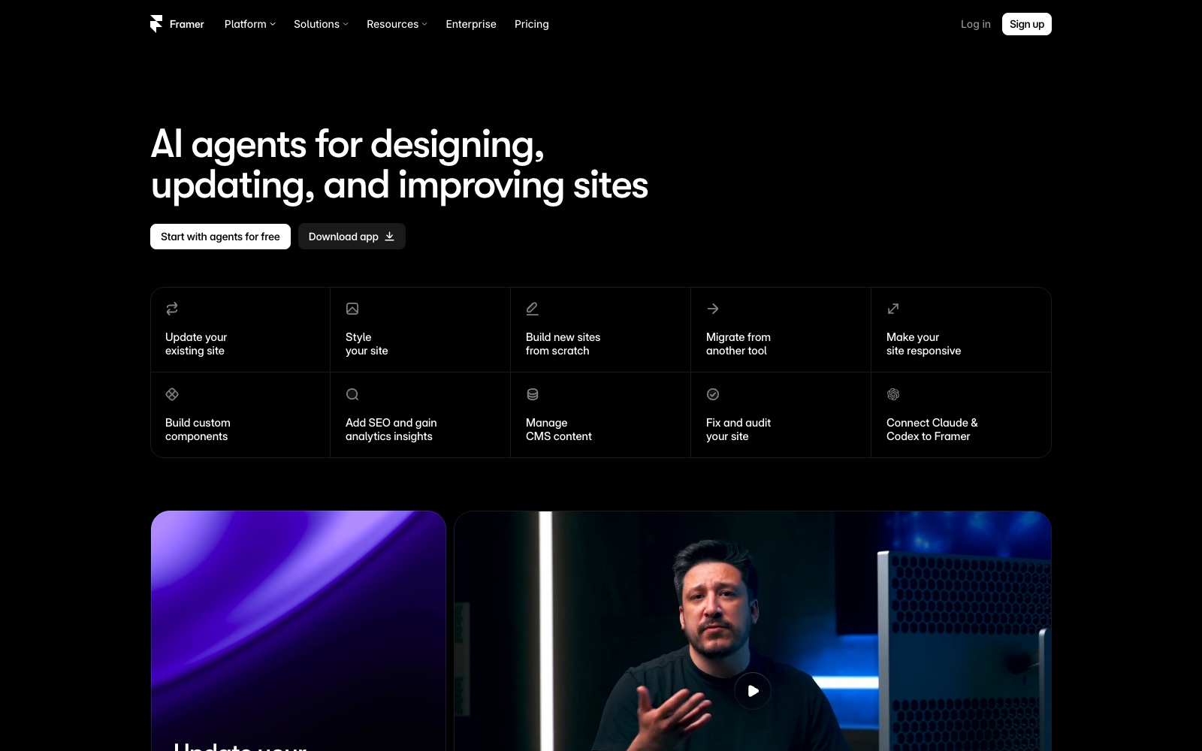The height and width of the screenshot is (751, 1202).
Task: Click the Download app button label
Action: 343,237
